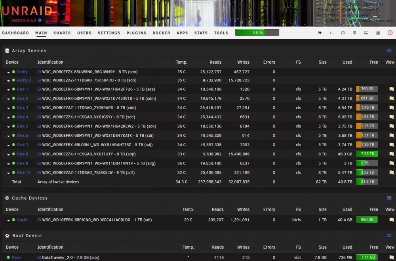Open the Users tab
This screenshot has width=396, height=261.
[x=84, y=33]
